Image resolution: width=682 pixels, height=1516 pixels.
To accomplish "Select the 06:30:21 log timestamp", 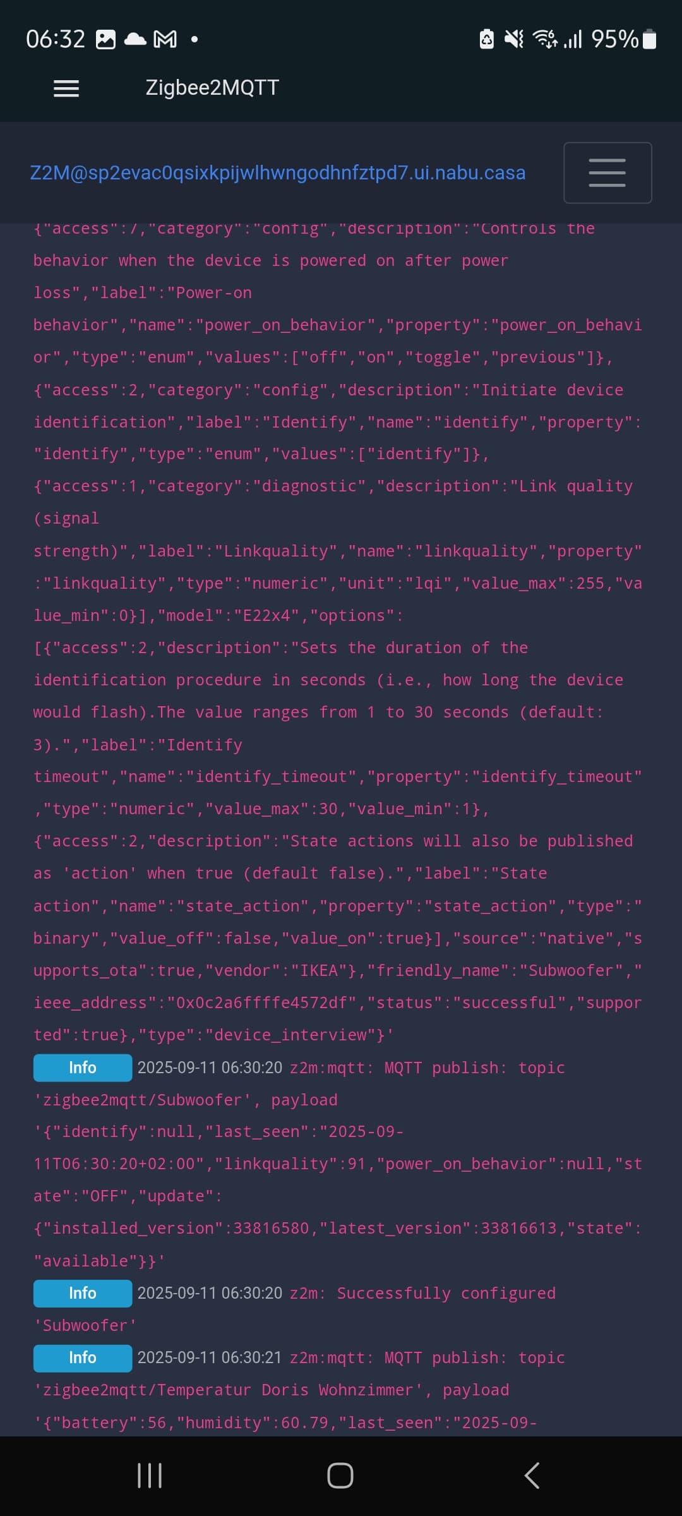I will click(x=210, y=1357).
